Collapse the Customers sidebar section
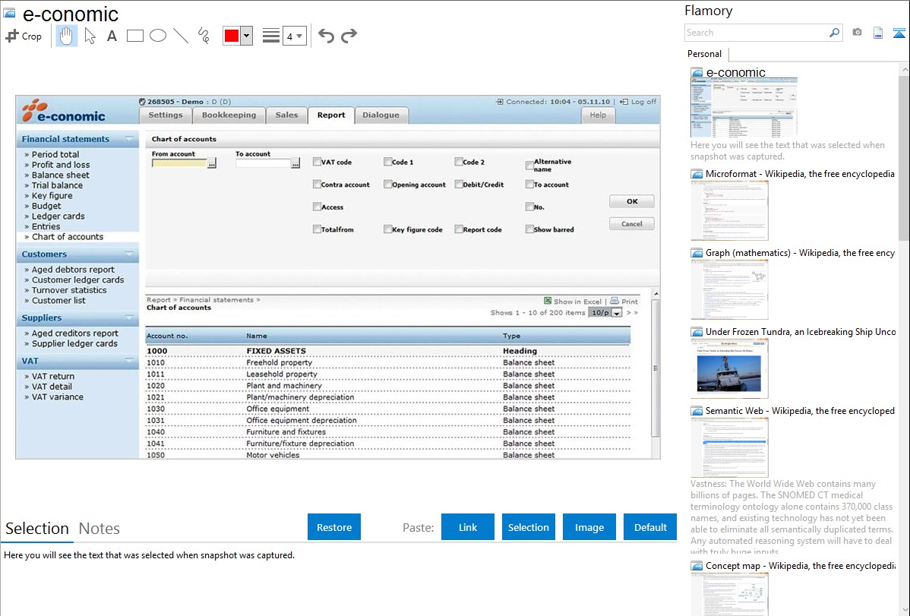 point(129,254)
